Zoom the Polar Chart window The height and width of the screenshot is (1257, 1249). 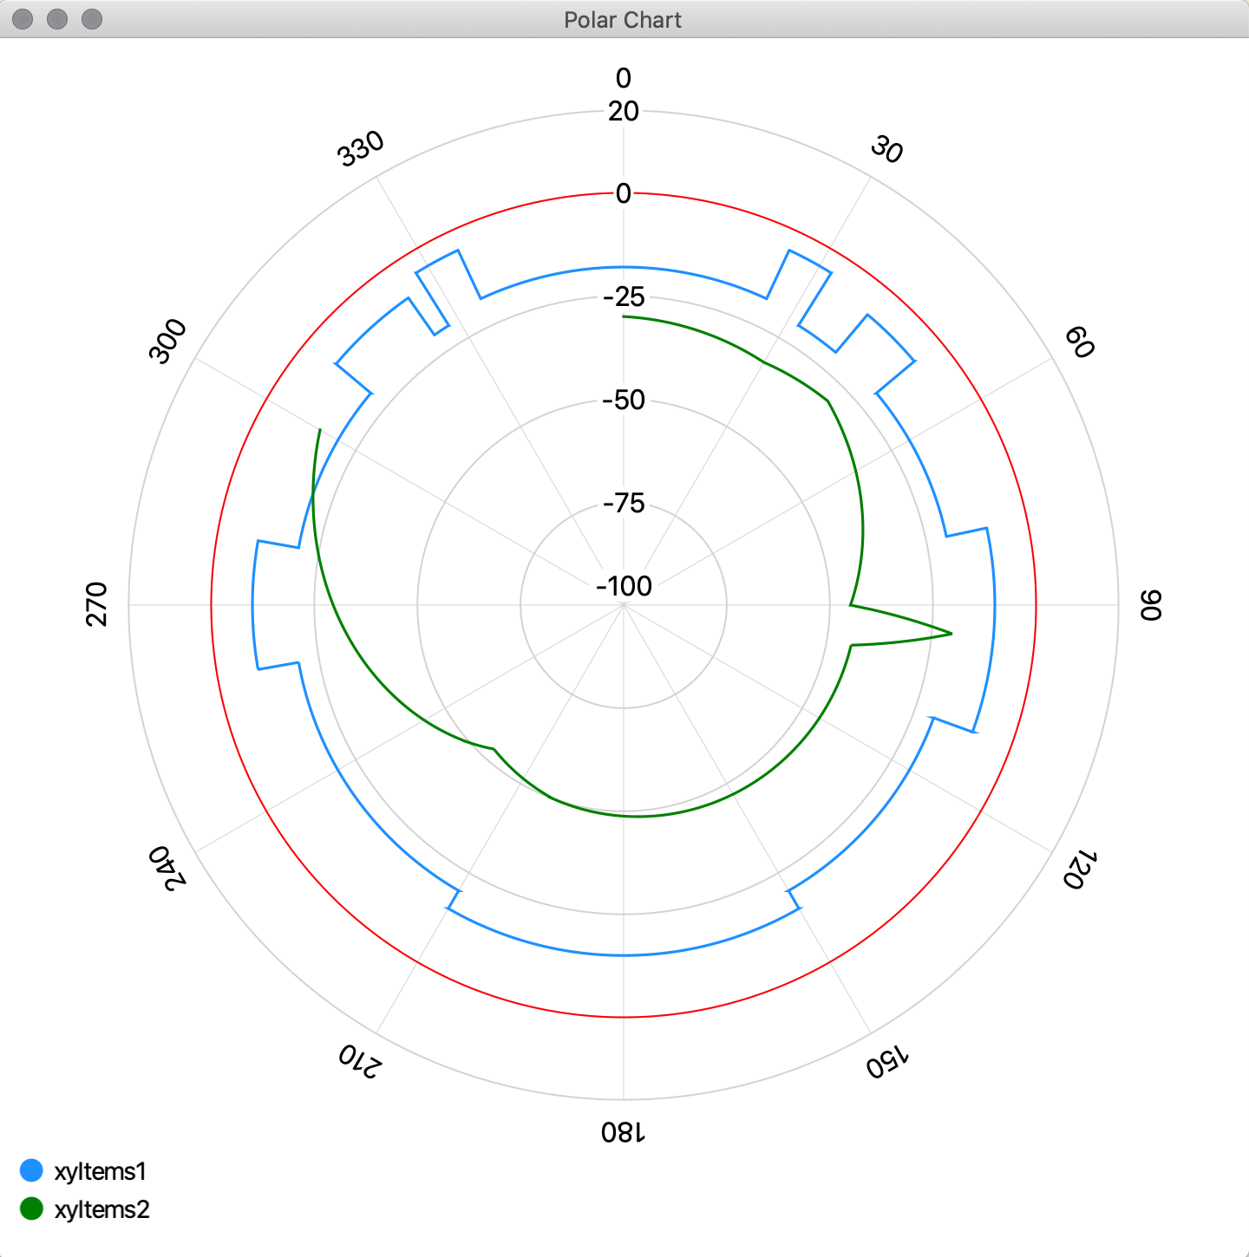pyautogui.click(x=92, y=19)
